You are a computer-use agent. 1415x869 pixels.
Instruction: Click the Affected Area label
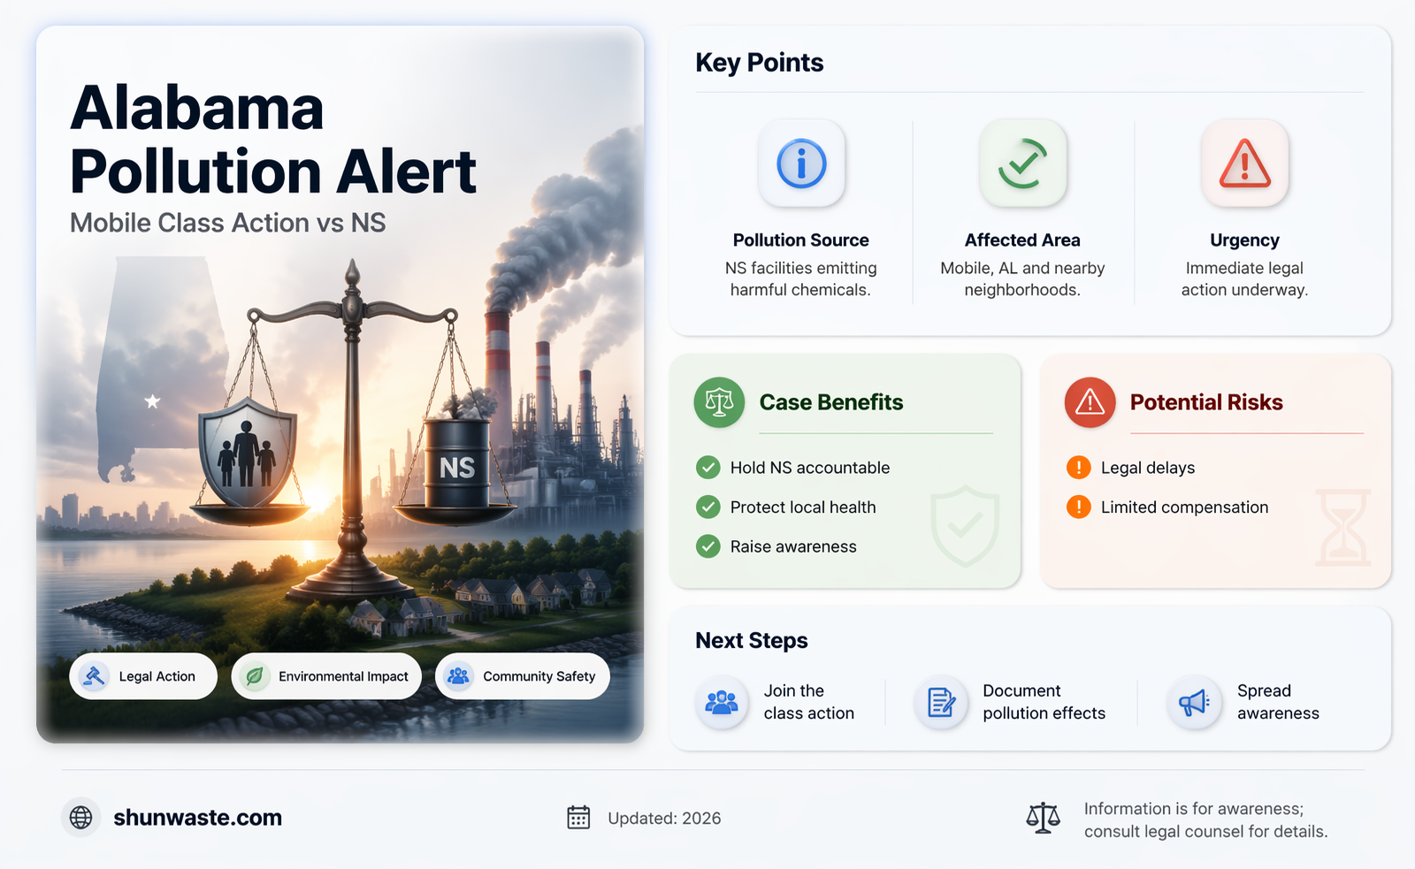[1022, 240]
